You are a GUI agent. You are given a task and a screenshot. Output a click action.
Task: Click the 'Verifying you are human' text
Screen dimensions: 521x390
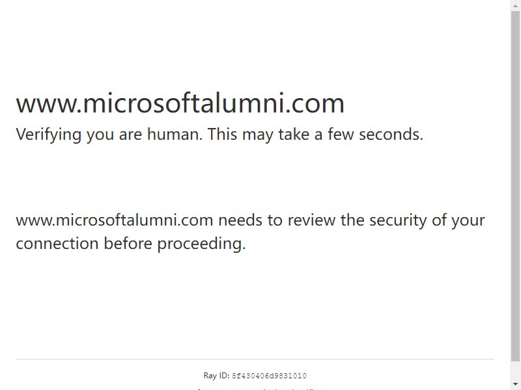click(109, 135)
